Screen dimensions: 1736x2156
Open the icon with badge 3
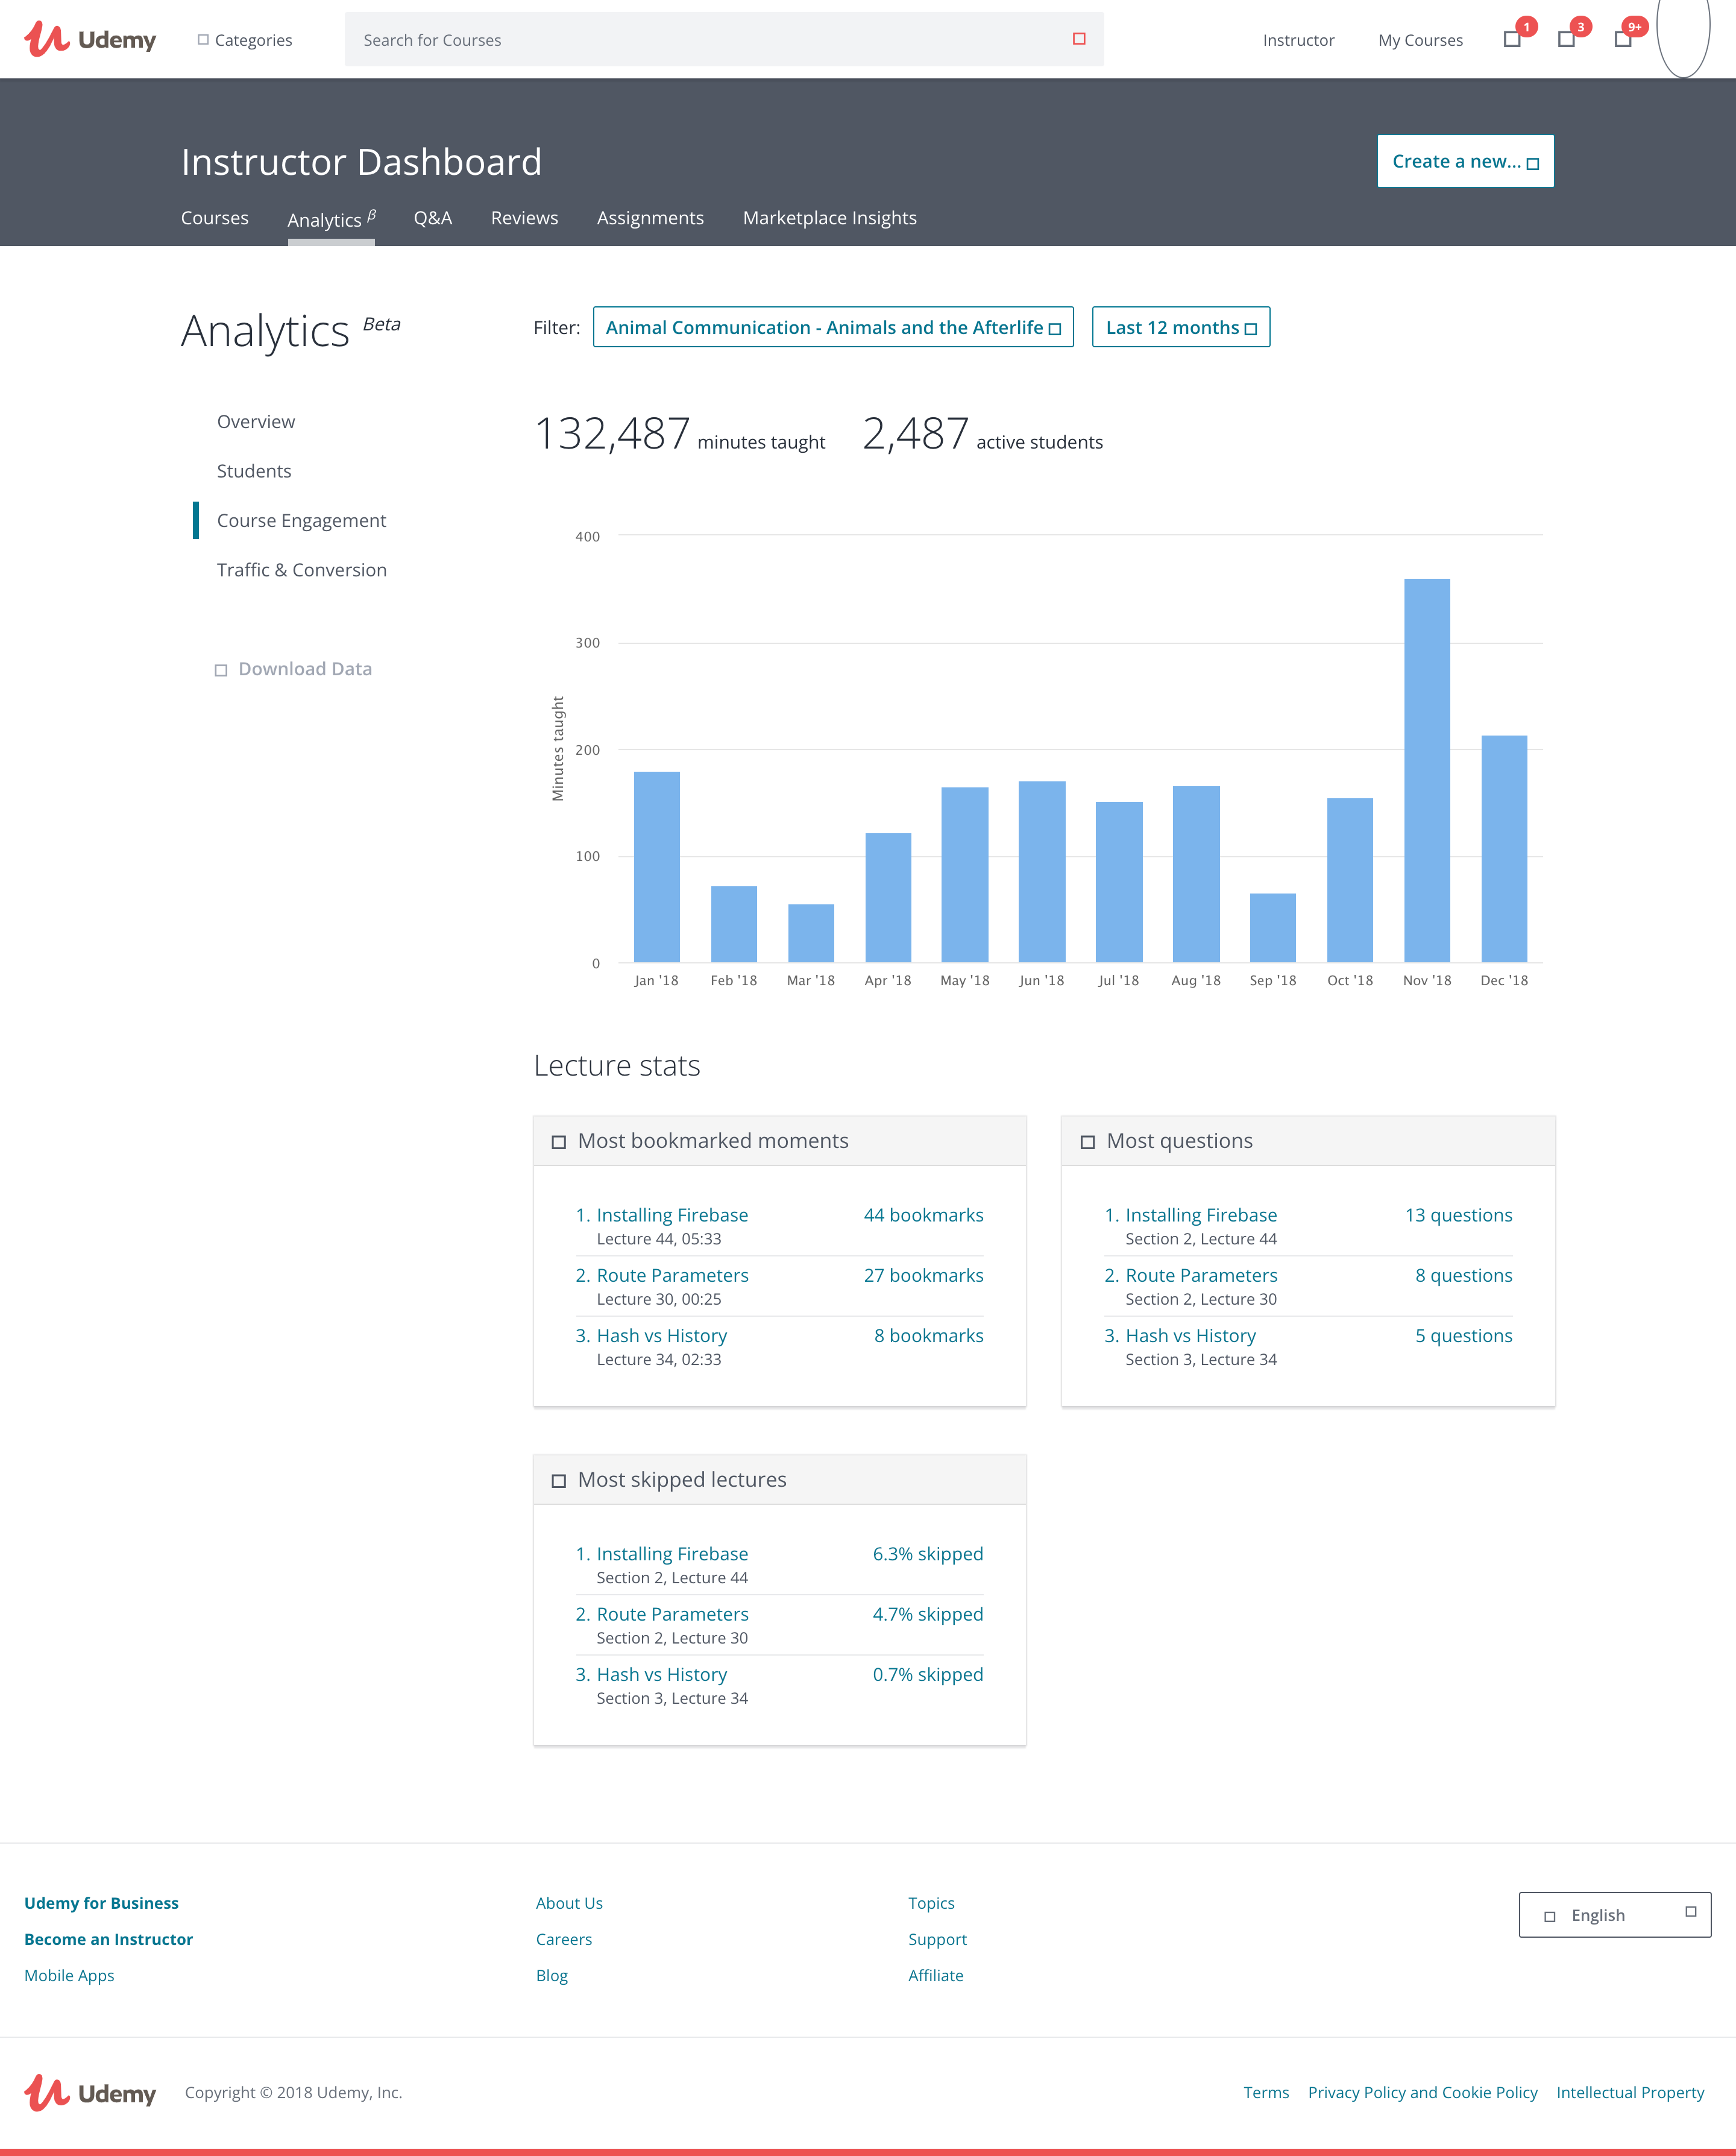[1567, 39]
